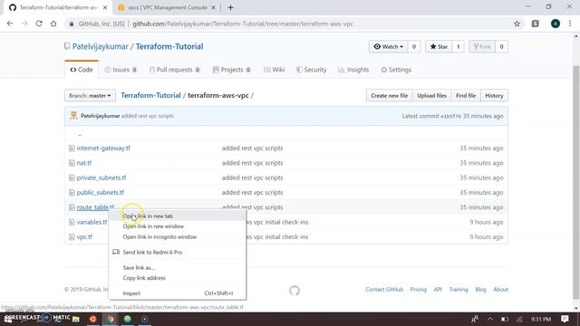The image size is (580, 326).
Task: Bookmark this page with the star icon
Action: pos(517,24)
